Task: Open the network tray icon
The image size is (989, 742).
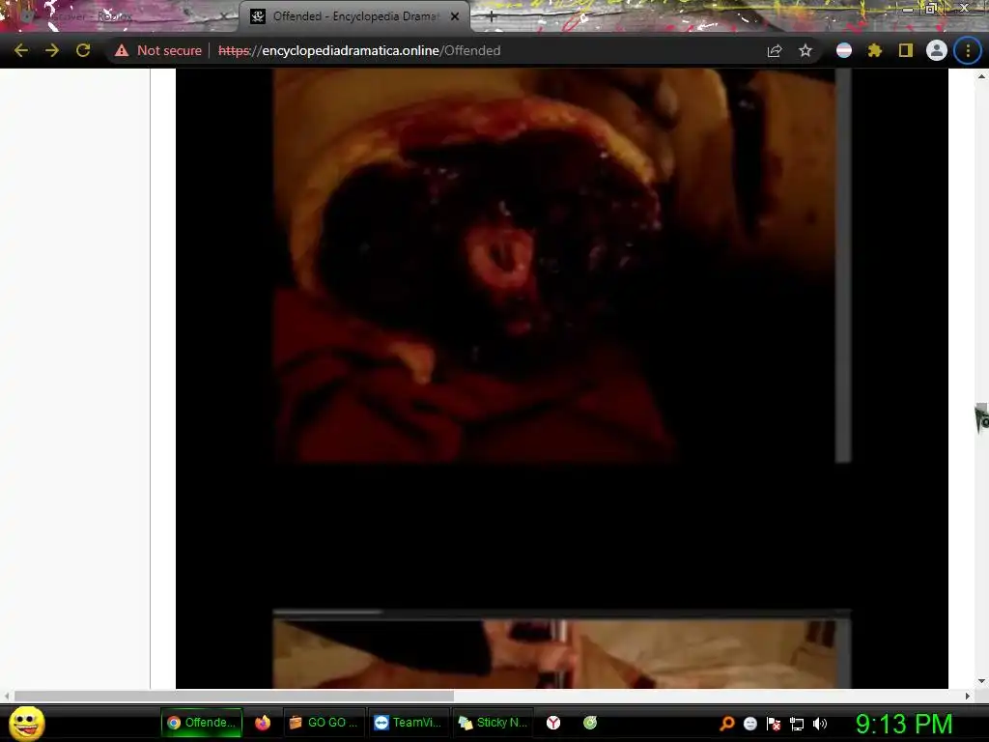Action: (x=797, y=724)
